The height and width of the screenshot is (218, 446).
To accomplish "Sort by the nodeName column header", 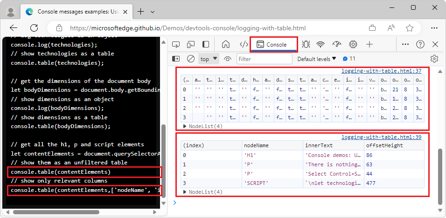I will [272, 146].
